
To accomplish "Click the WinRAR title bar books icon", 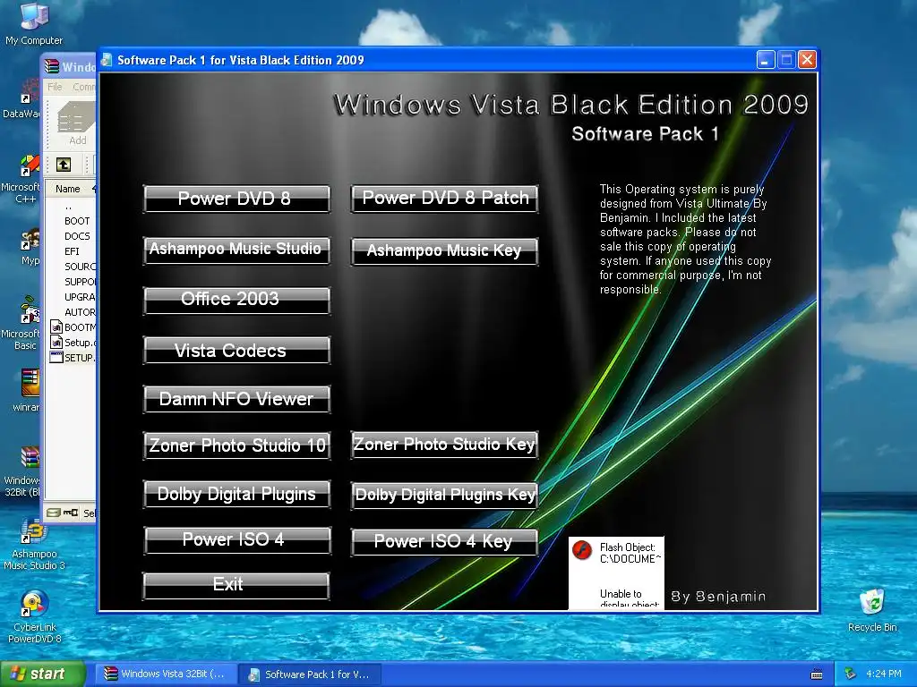I will pos(52,66).
